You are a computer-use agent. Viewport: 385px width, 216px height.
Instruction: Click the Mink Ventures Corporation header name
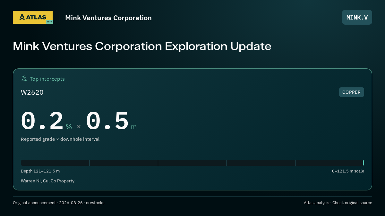[108, 18]
